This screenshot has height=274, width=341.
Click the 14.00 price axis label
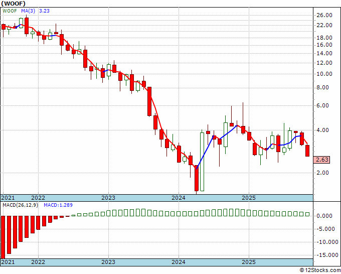point(324,53)
